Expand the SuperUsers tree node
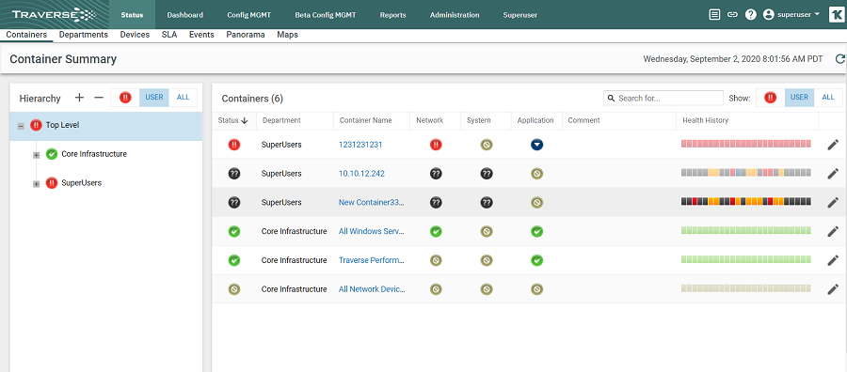 (x=36, y=184)
